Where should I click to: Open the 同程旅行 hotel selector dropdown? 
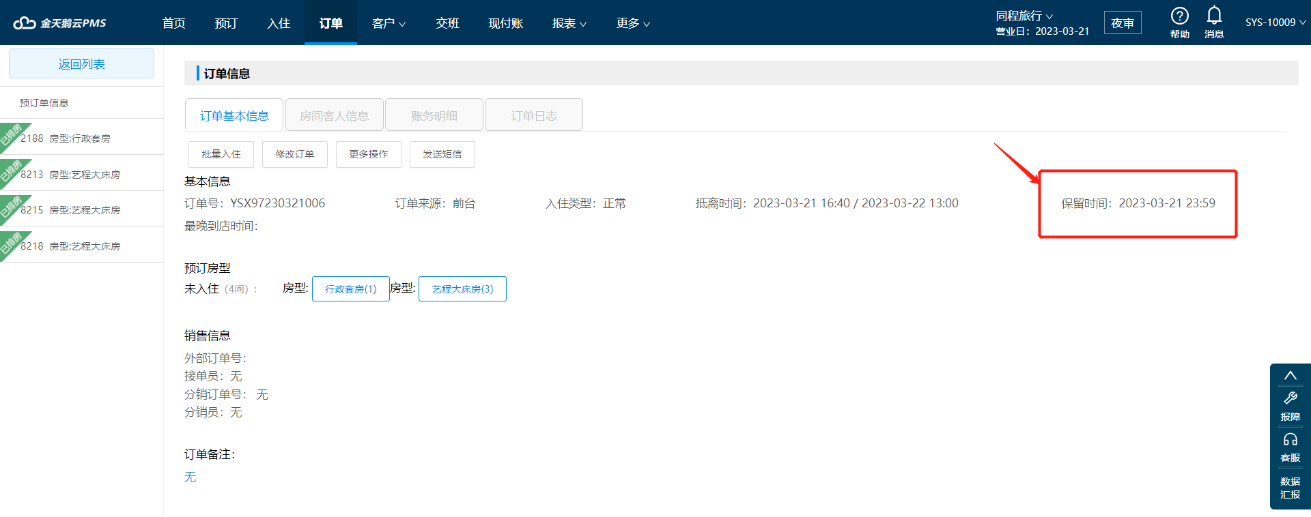(x=1024, y=16)
